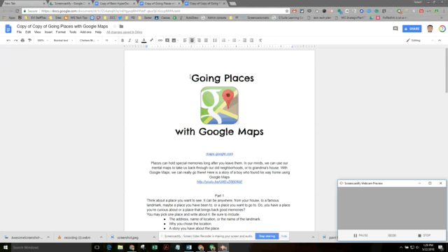The image size is (448, 252).
Task: Open the Edit menu
Action: [28, 32]
